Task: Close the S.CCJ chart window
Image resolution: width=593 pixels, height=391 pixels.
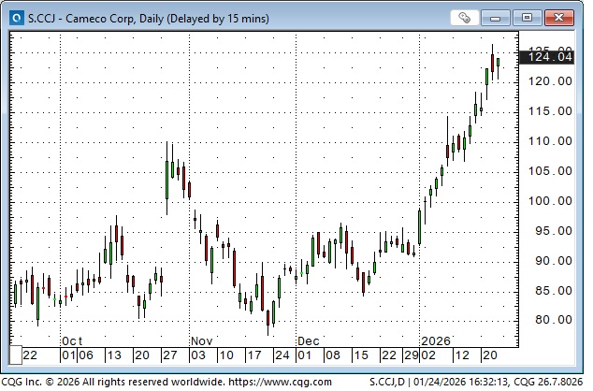Action: click(x=558, y=17)
